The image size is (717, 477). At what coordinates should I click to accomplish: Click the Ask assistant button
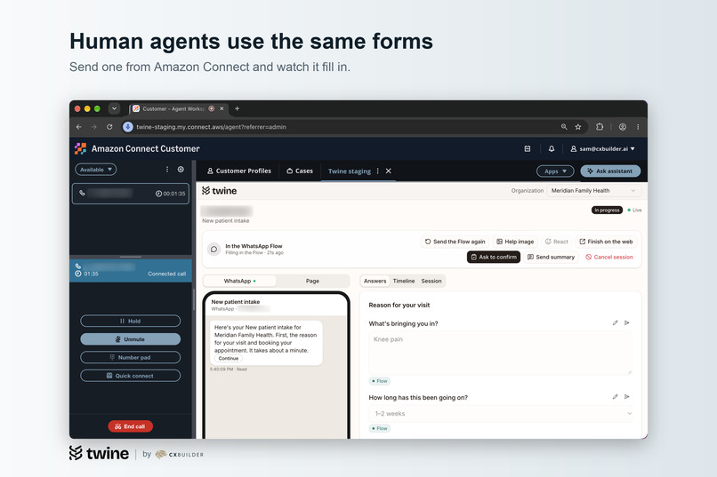click(x=610, y=171)
